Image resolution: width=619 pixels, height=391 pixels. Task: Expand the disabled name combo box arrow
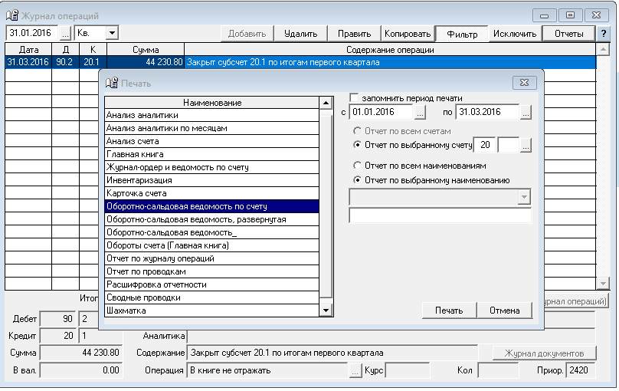tap(524, 197)
